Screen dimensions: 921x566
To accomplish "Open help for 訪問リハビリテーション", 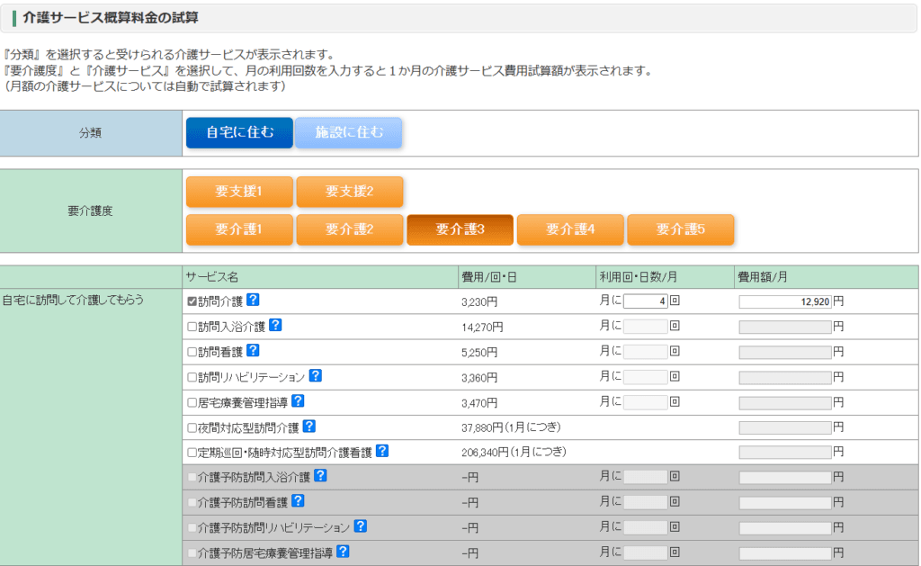I will pos(316,376).
